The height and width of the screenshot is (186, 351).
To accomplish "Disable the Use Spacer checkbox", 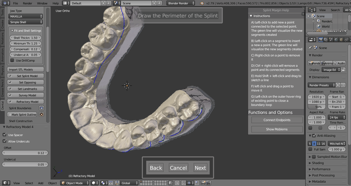I will coord(4,135).
